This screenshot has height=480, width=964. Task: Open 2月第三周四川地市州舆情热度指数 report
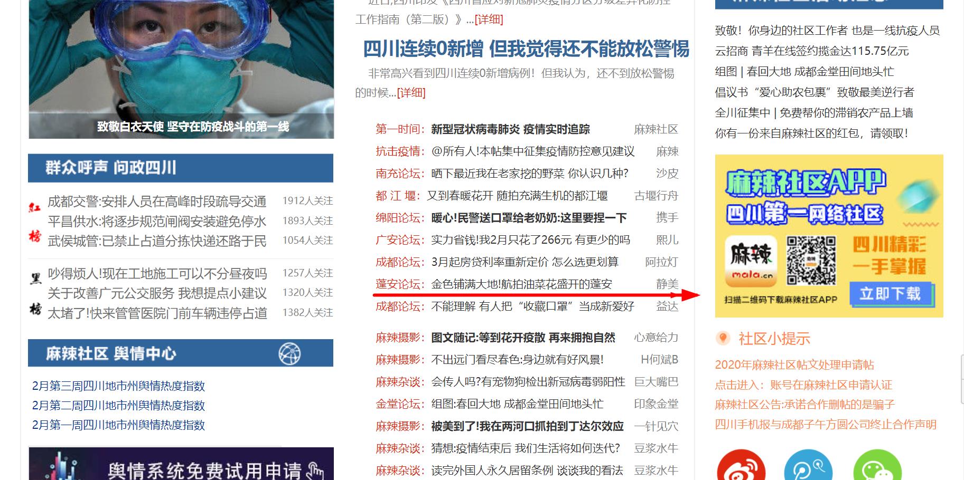pyautogui.click(x=118, y=386)
